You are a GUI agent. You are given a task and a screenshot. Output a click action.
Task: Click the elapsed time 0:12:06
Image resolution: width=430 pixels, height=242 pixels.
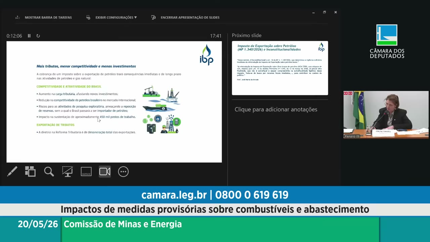(x=14, y=36)
